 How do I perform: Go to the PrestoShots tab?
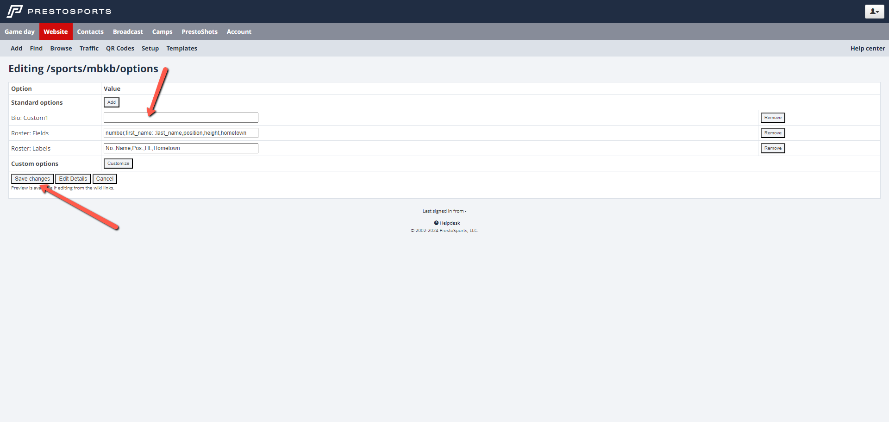[200, 31]
